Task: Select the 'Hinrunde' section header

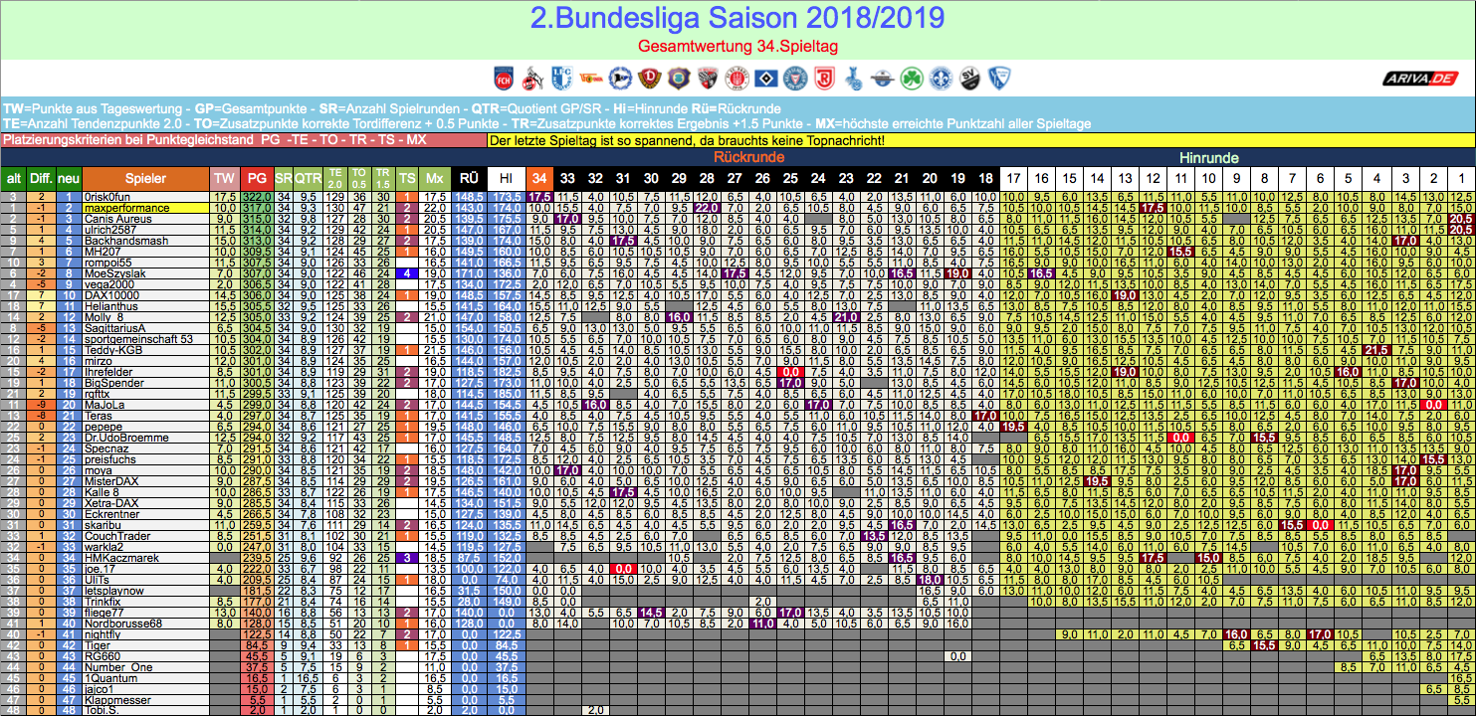Action: tap(1208, 157)
